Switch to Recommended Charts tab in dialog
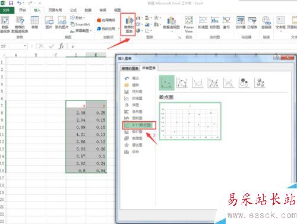 pyautogui.click(x=130, y=68)
